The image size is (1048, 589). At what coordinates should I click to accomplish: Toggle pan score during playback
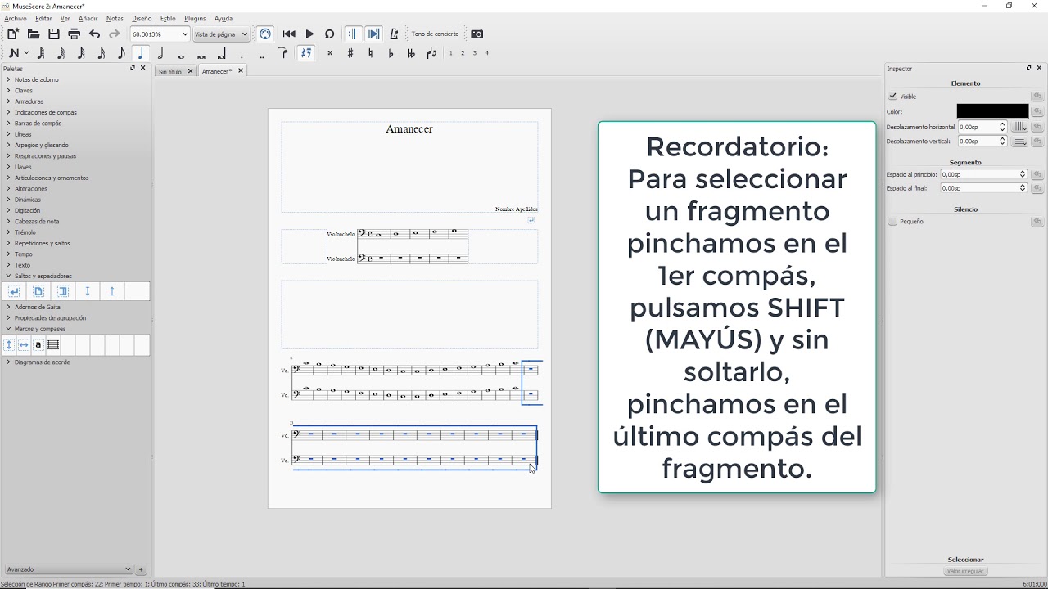[x=373, y=34]
